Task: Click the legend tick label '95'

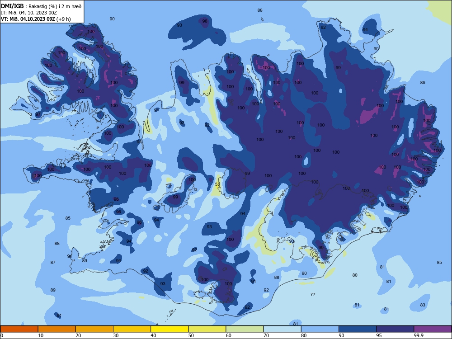Action: 379,335
